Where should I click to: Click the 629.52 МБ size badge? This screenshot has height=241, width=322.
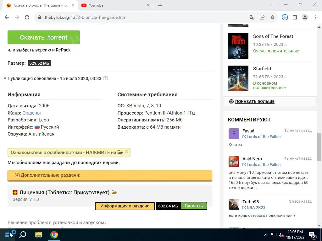point(39,63)
